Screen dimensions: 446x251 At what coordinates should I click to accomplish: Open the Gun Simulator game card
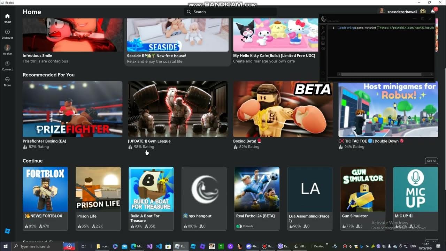click(363, 199)
